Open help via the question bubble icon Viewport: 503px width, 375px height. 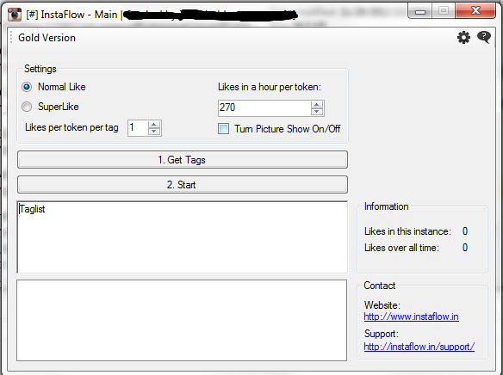coord(484,38)
